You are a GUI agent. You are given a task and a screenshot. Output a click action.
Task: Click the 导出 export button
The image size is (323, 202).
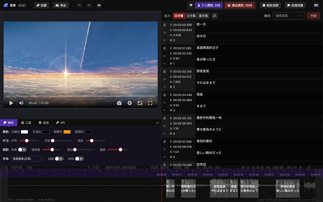[61, 5]
